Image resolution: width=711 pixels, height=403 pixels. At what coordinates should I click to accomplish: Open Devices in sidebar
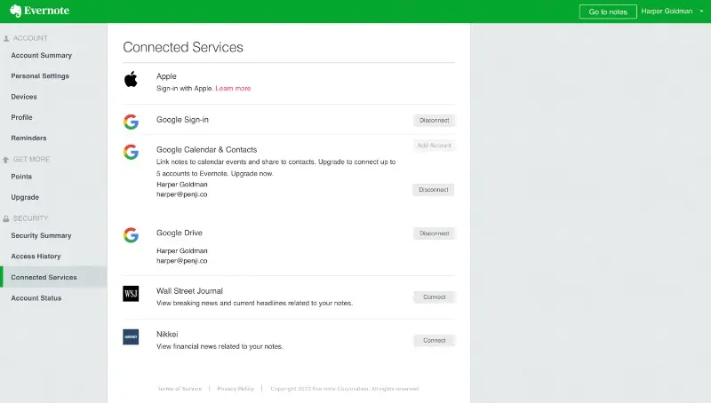(24, 97)
